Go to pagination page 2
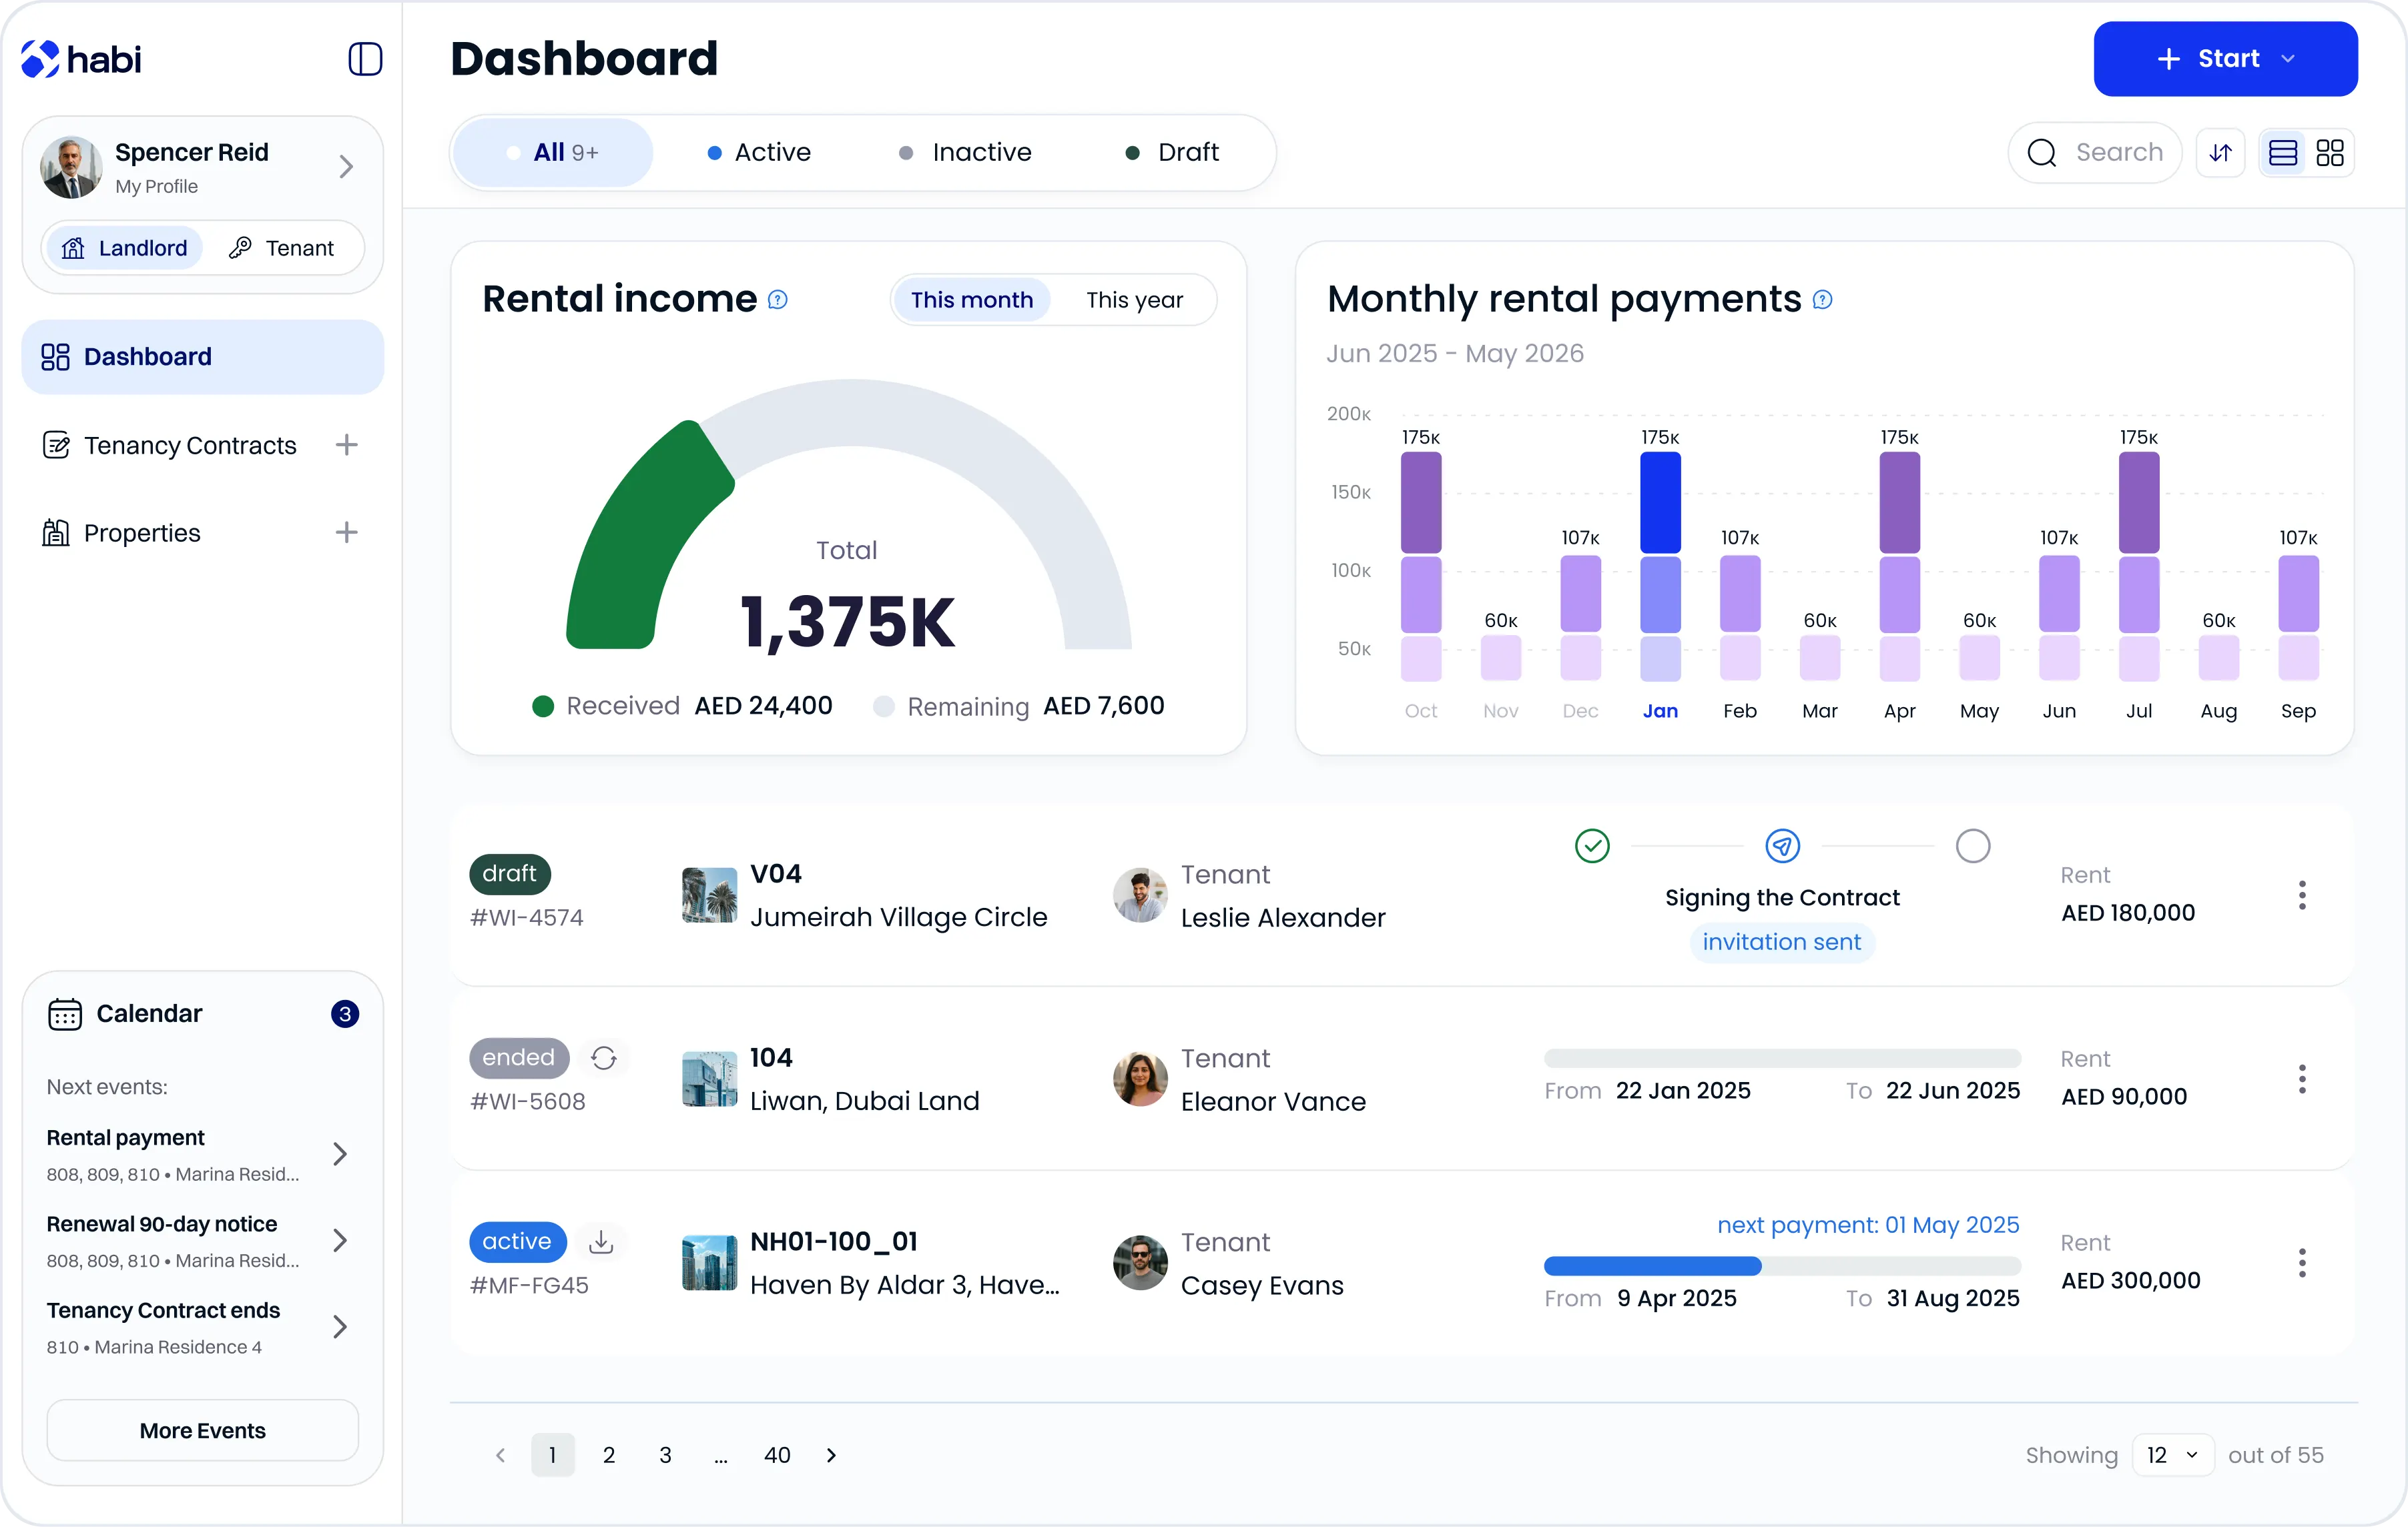The image size is (2408, 1527). click(608, 1455)
